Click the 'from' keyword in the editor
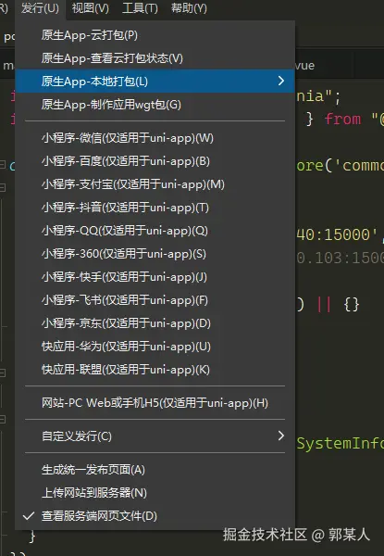The width and height of the screenshot is (384, 556). [342, 120]
